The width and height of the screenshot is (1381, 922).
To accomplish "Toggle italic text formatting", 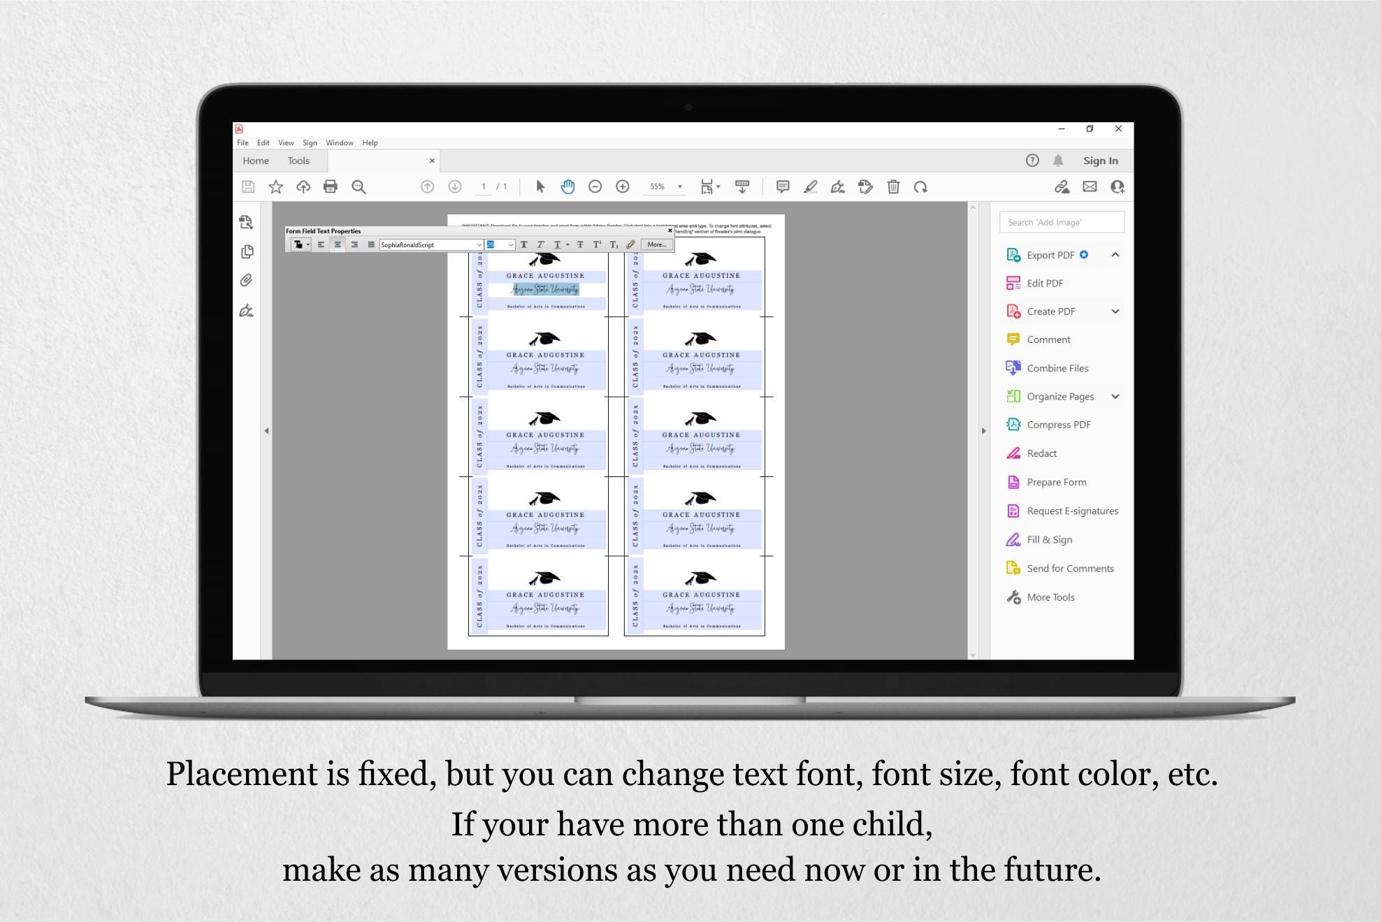I will tap(540, 244).
